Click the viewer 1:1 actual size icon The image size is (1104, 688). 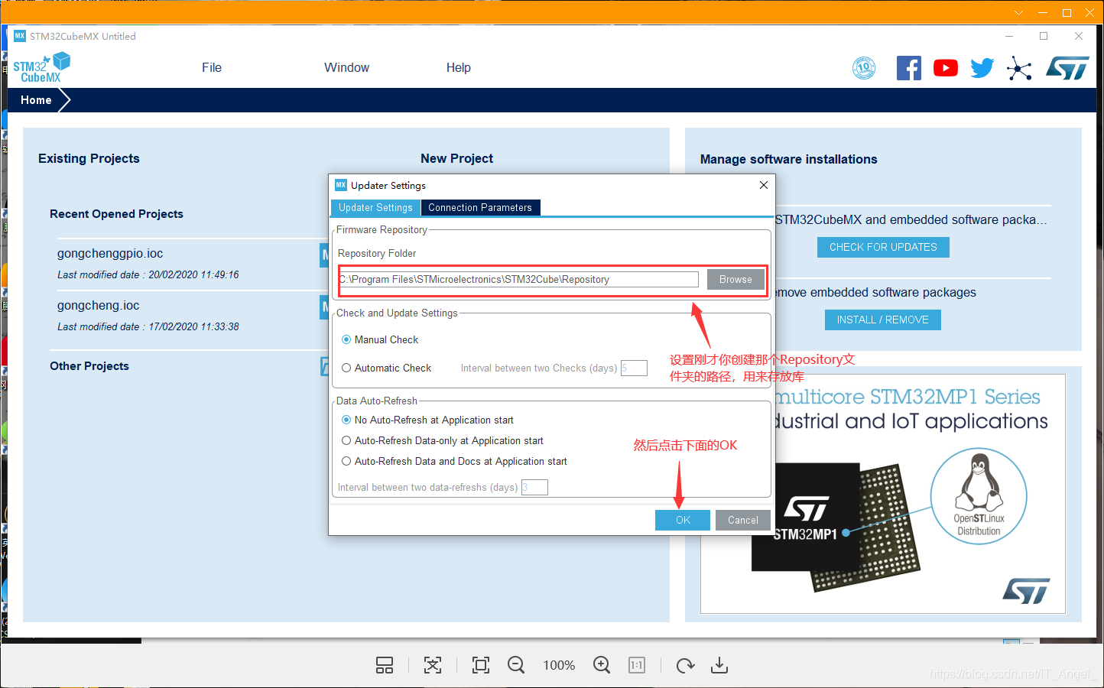coord(637,665)
